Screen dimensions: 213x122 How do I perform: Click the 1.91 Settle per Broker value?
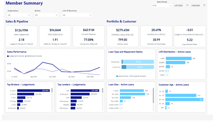coord(55,40)
